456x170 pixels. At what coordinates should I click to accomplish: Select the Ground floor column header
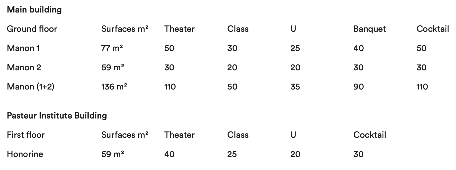[32, 29]
